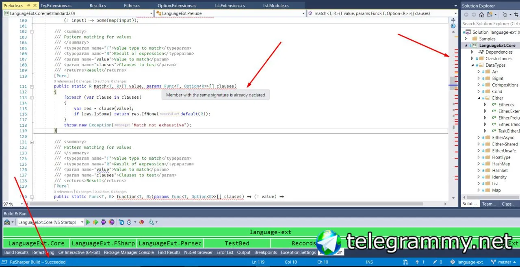Click the stopwatch timing icon in Build & Run
The height and width of the screenshot is (267, 520).
pos(129,222)
